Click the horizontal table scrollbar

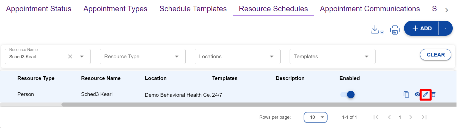pyautogui.click(x=250, y=104)
